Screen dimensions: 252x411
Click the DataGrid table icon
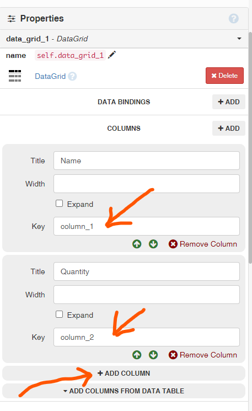tap(15, 76)
